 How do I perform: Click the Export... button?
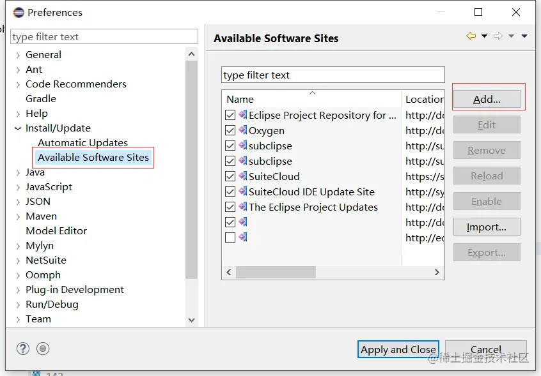[x=487, y=252]
